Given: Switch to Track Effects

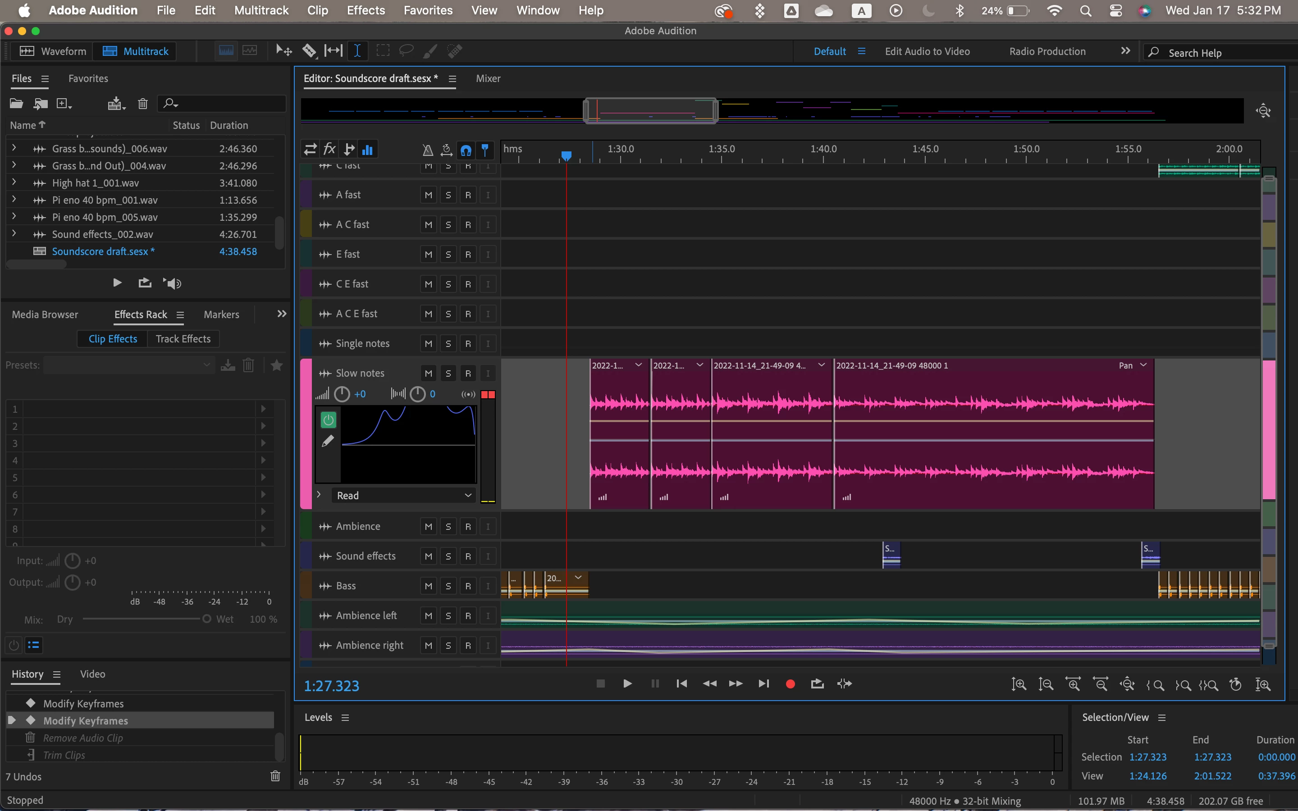Looking at the screenshot, I should (x=183, y=339).
